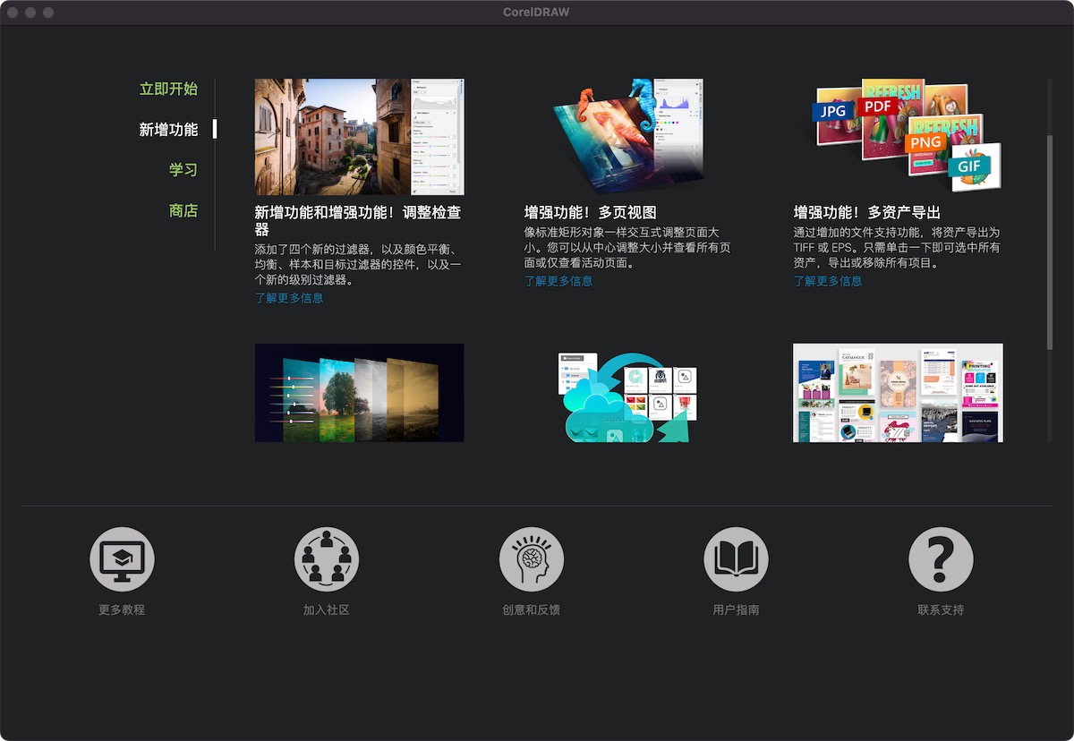The width and height of the screenshot is (1074, 741).
Task: Open the 学习 tab
Action: (183, 170)
